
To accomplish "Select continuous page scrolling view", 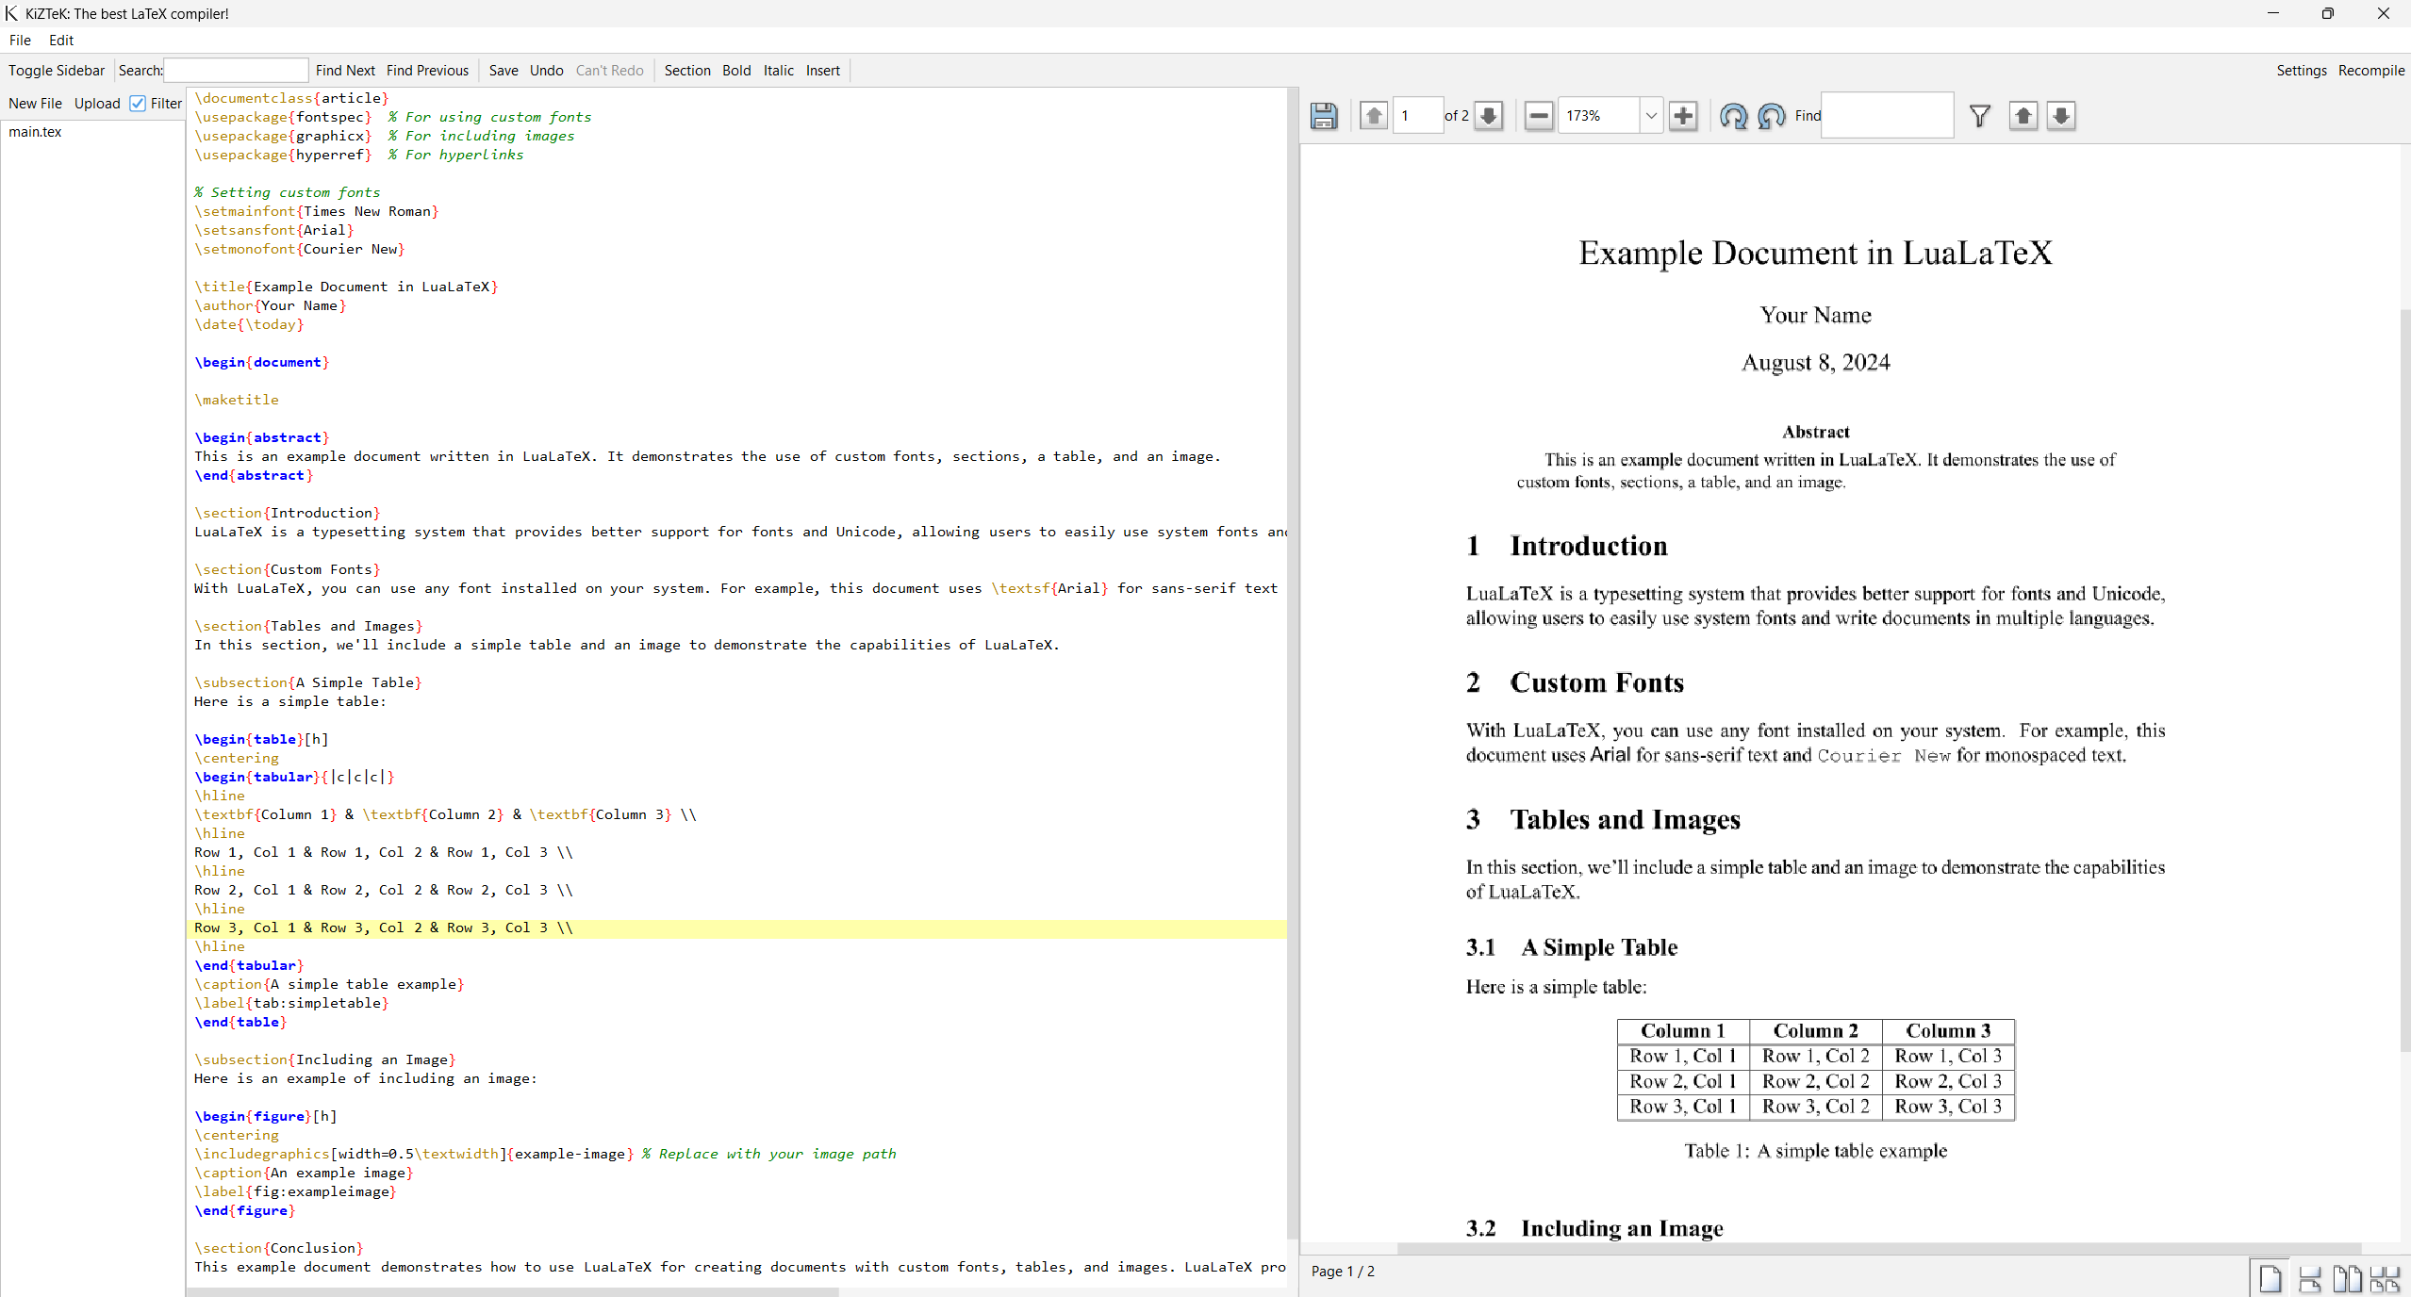I will [x=2309, y=1279].
